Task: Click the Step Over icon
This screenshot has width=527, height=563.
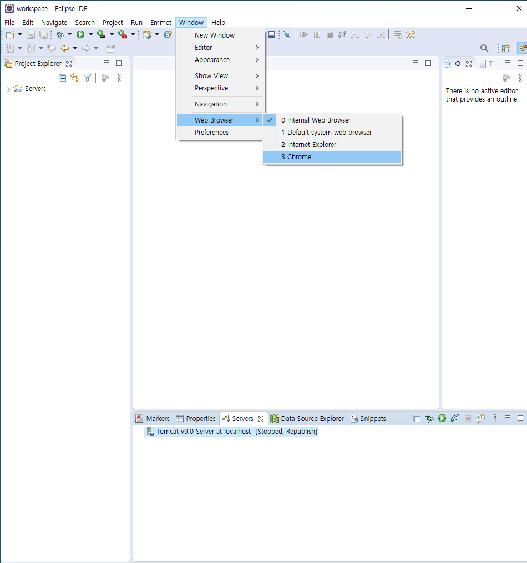Action: coord(368,34)
